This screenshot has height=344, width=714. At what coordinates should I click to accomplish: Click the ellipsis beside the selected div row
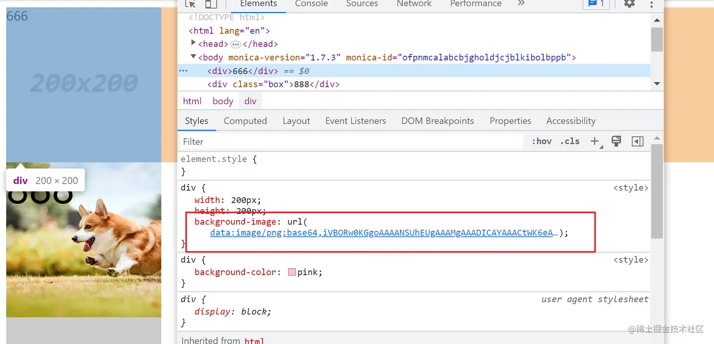click(x=183, y=71)
